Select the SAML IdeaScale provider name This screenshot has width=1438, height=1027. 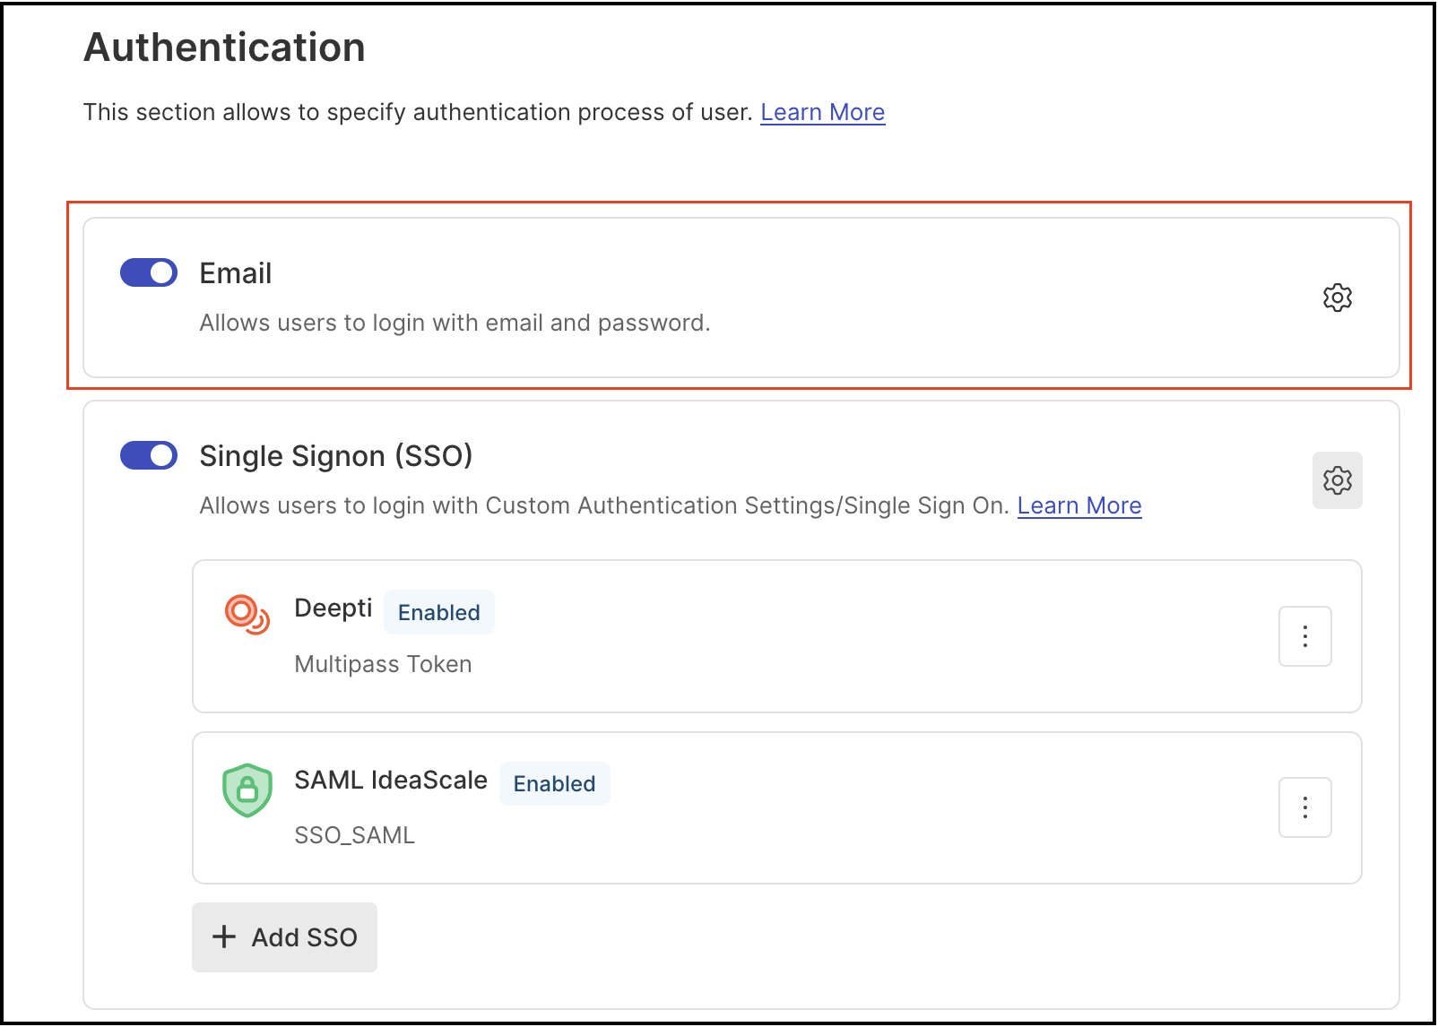(391, 780)
